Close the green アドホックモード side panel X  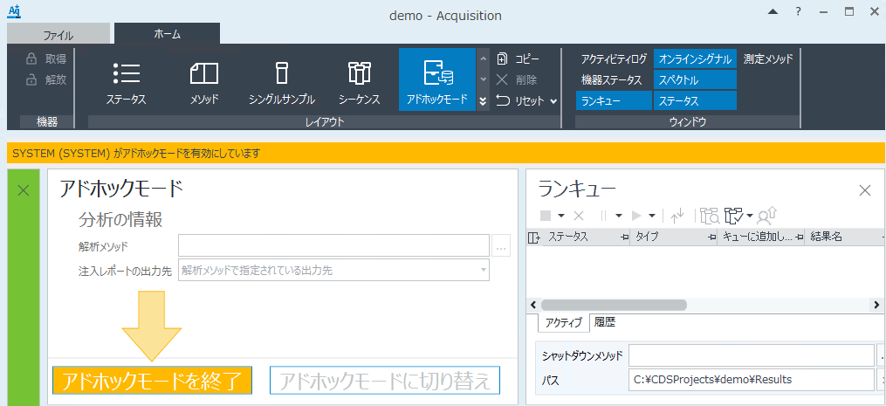(24, 190)
